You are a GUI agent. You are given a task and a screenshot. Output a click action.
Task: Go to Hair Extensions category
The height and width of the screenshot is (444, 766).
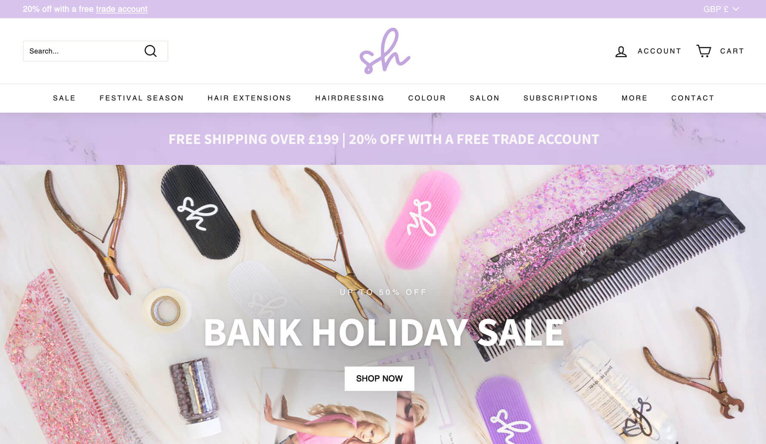249,98
